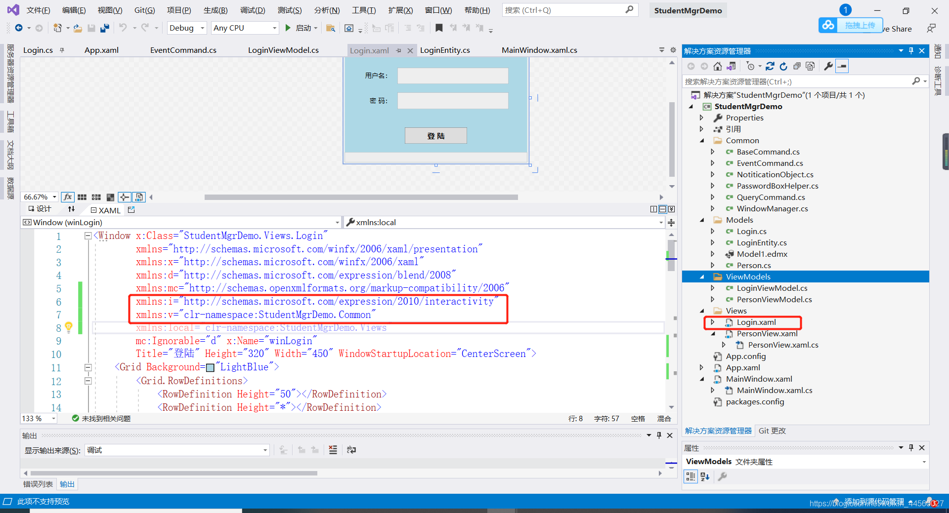This screenshot has width=949, height=513.
Task: Click the navigate backward arrow in toolbar
Action: tap(18, 28)
